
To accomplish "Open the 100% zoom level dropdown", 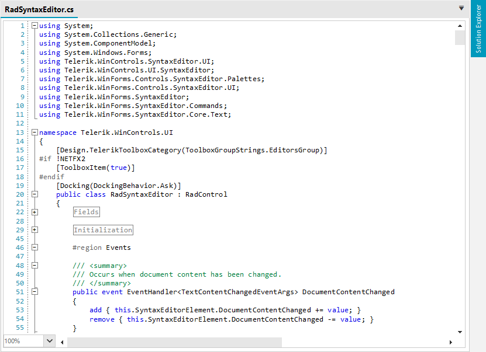I will coord(50,341).
